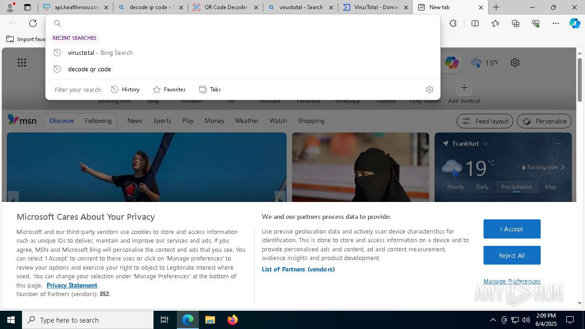Select the Following feed tab

(98, 121)
